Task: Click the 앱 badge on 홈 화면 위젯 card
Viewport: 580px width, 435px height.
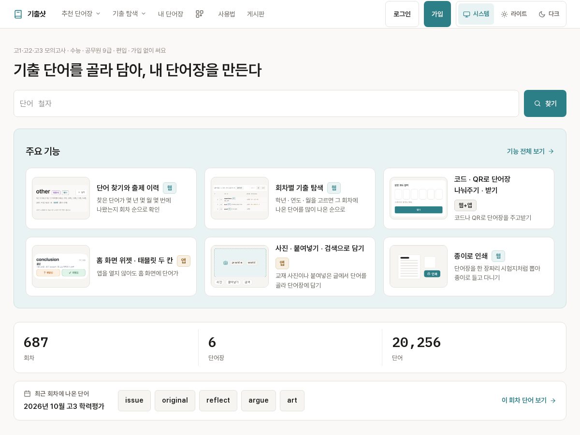Action: [x=184, y=261]
